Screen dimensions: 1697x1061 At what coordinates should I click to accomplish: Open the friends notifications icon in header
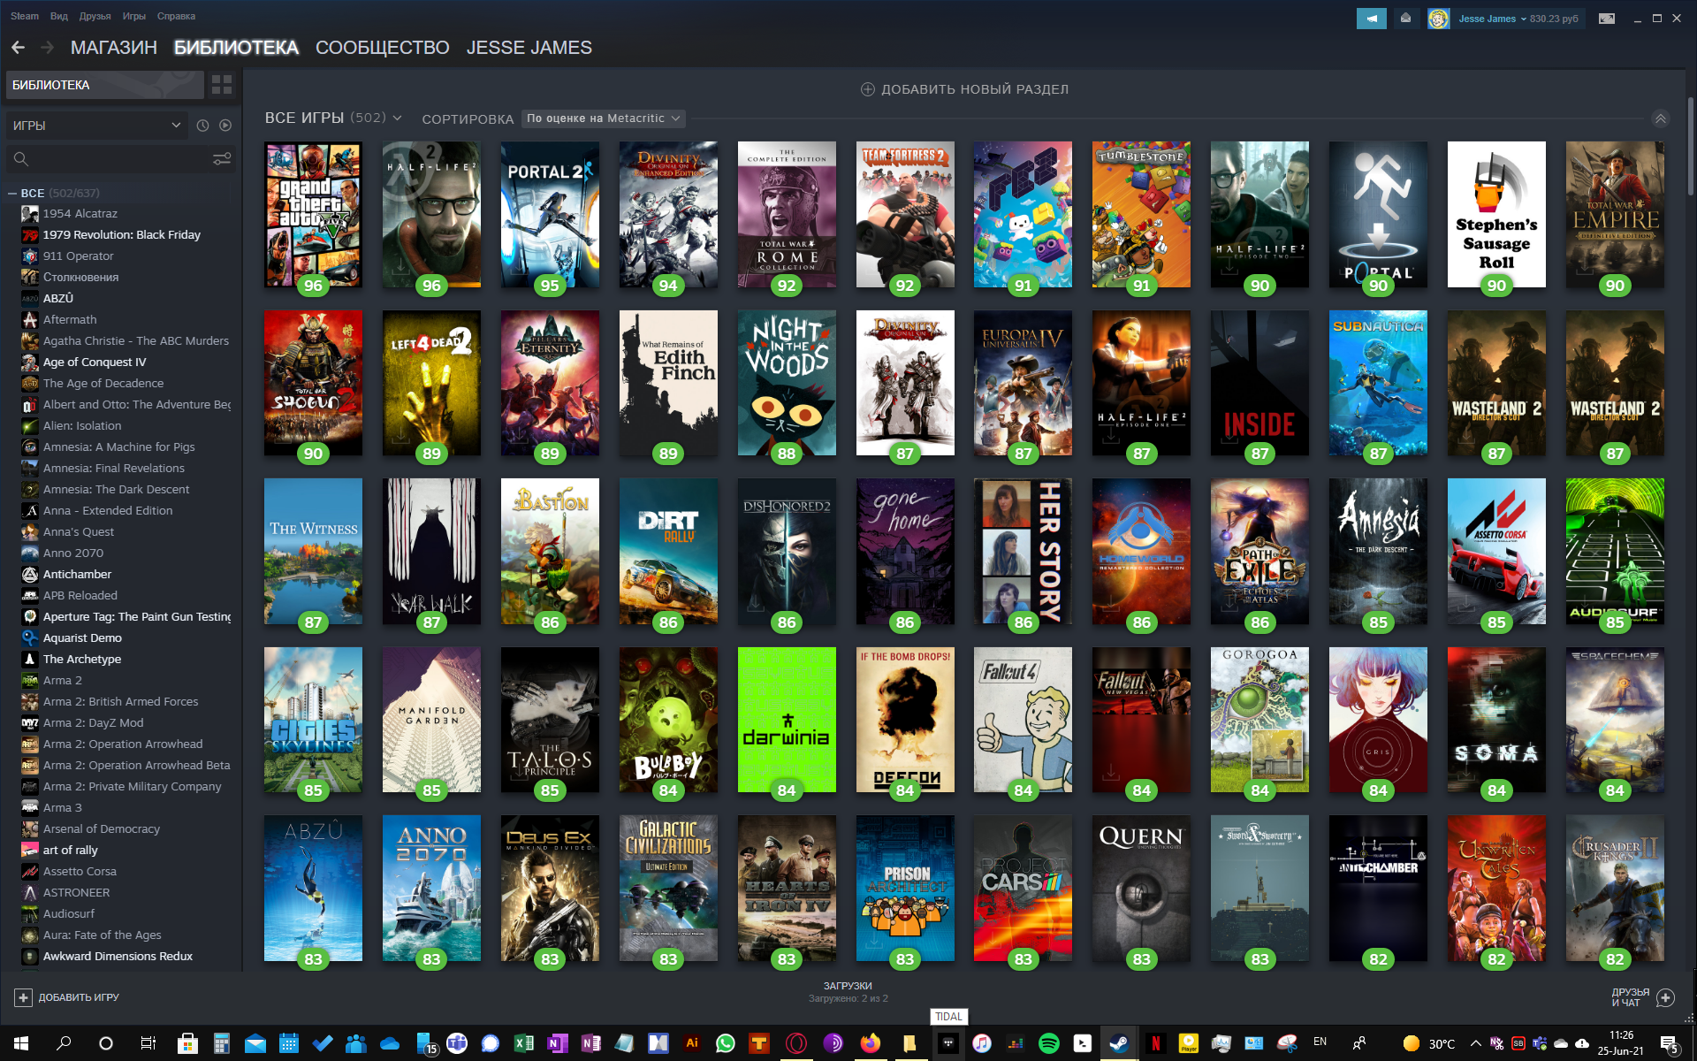click(x=1405, y=19)
